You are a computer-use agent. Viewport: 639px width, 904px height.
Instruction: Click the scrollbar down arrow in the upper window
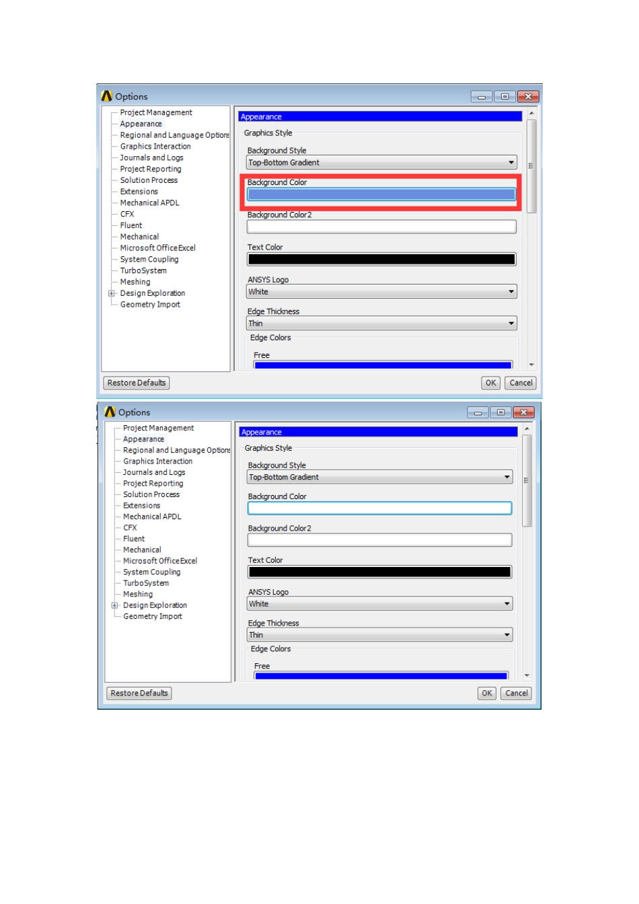[x=531, y=365]
